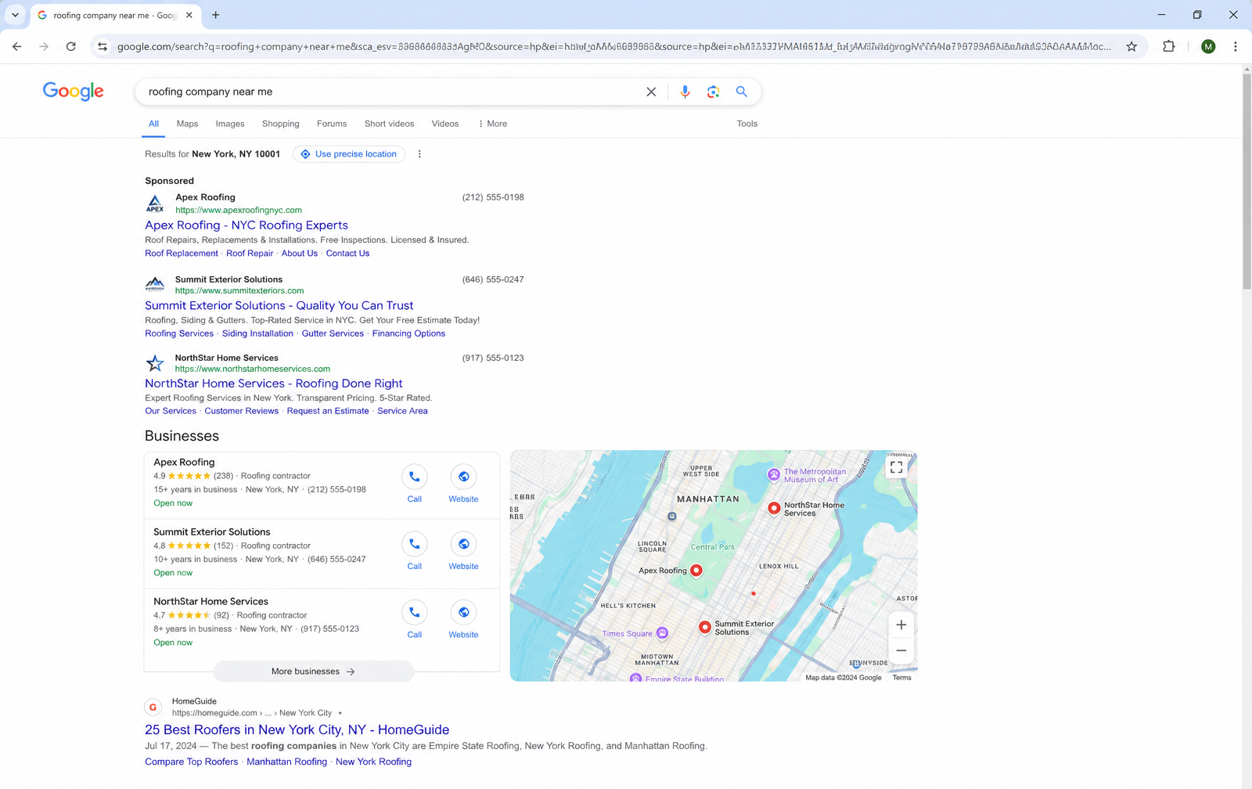Zoom in on the map with plus
This screenshot has height=789, width=1252.
(x=901, y=625)
